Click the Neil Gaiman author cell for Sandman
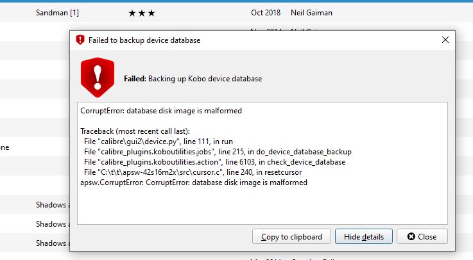Viewport: 473px width, 260px height. coord(311,12)
